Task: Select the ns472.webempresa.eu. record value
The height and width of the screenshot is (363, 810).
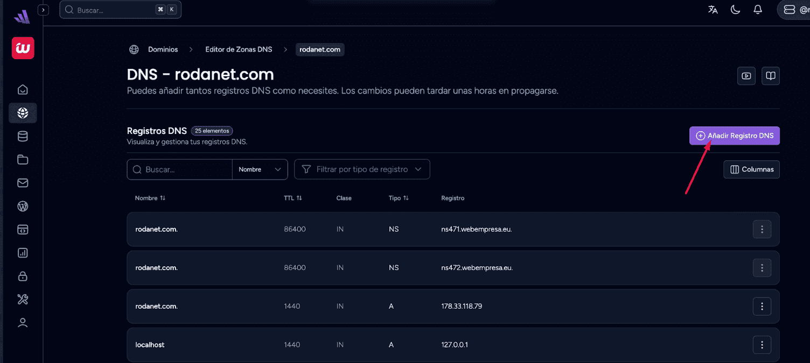Action: point(477,268)
